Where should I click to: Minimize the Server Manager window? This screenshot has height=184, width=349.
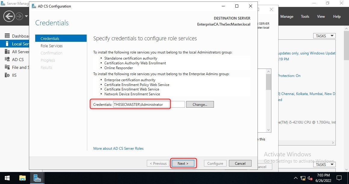point(314,3)
